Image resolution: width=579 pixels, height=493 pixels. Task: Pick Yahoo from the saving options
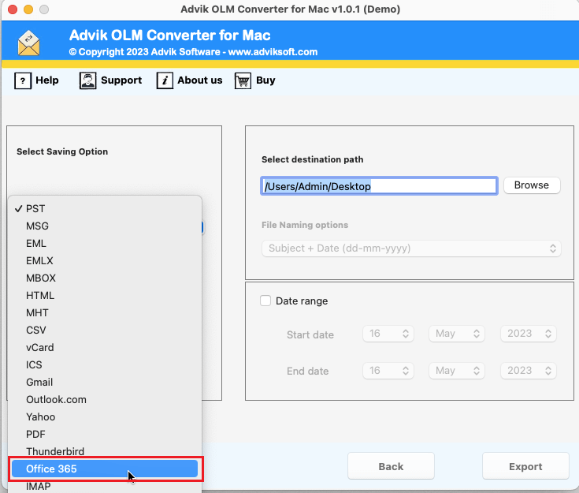coord(105,416)
